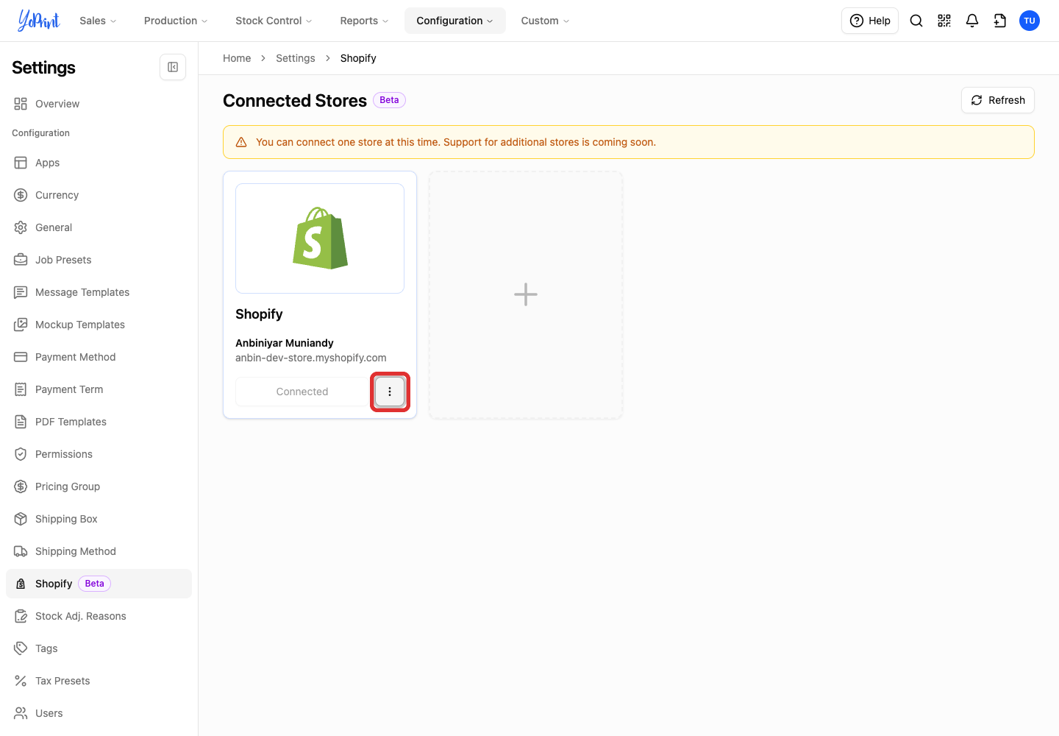Click the Message Templates icon
Screen dimensions: 1059x736
coord(21,292)
